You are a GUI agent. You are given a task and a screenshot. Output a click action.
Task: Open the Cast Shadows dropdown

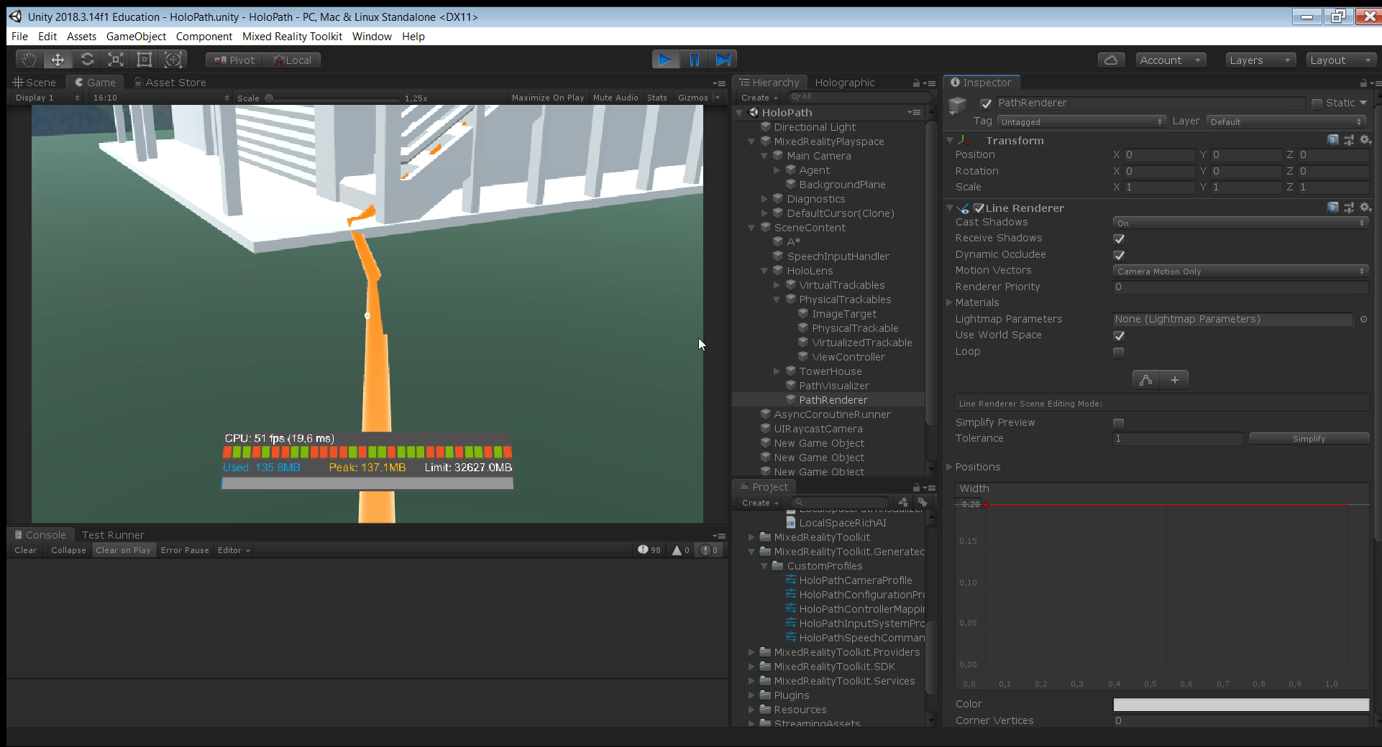1240,223
